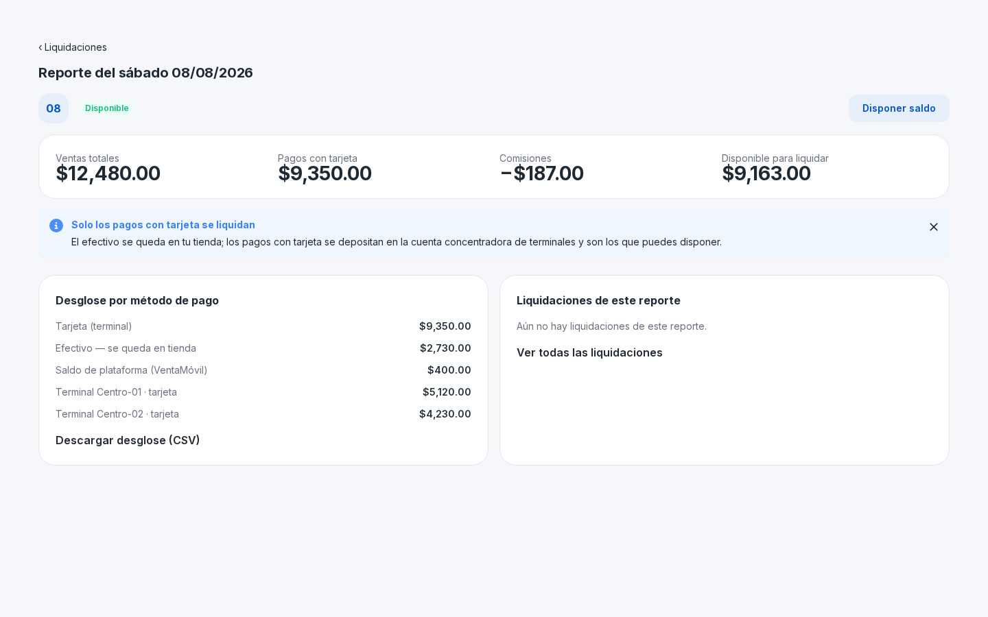Download the breakdown as CSV
This screenshot has width=988, height=617.
pyautogui.click(x=128, y=440)
